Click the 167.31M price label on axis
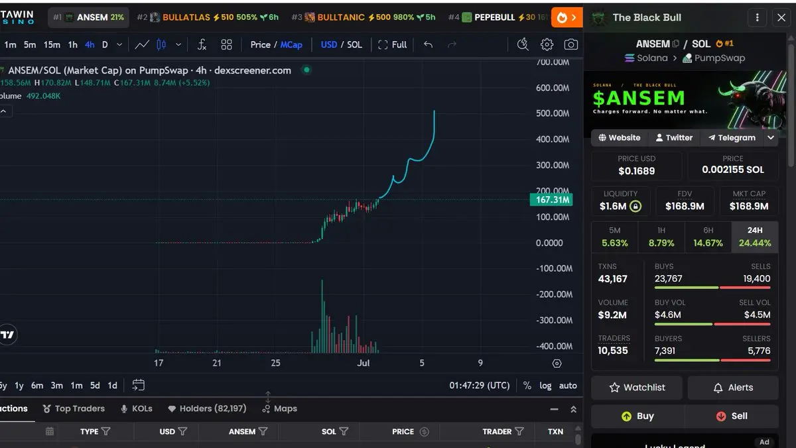796x448 pixels. [x=551, y=199]
